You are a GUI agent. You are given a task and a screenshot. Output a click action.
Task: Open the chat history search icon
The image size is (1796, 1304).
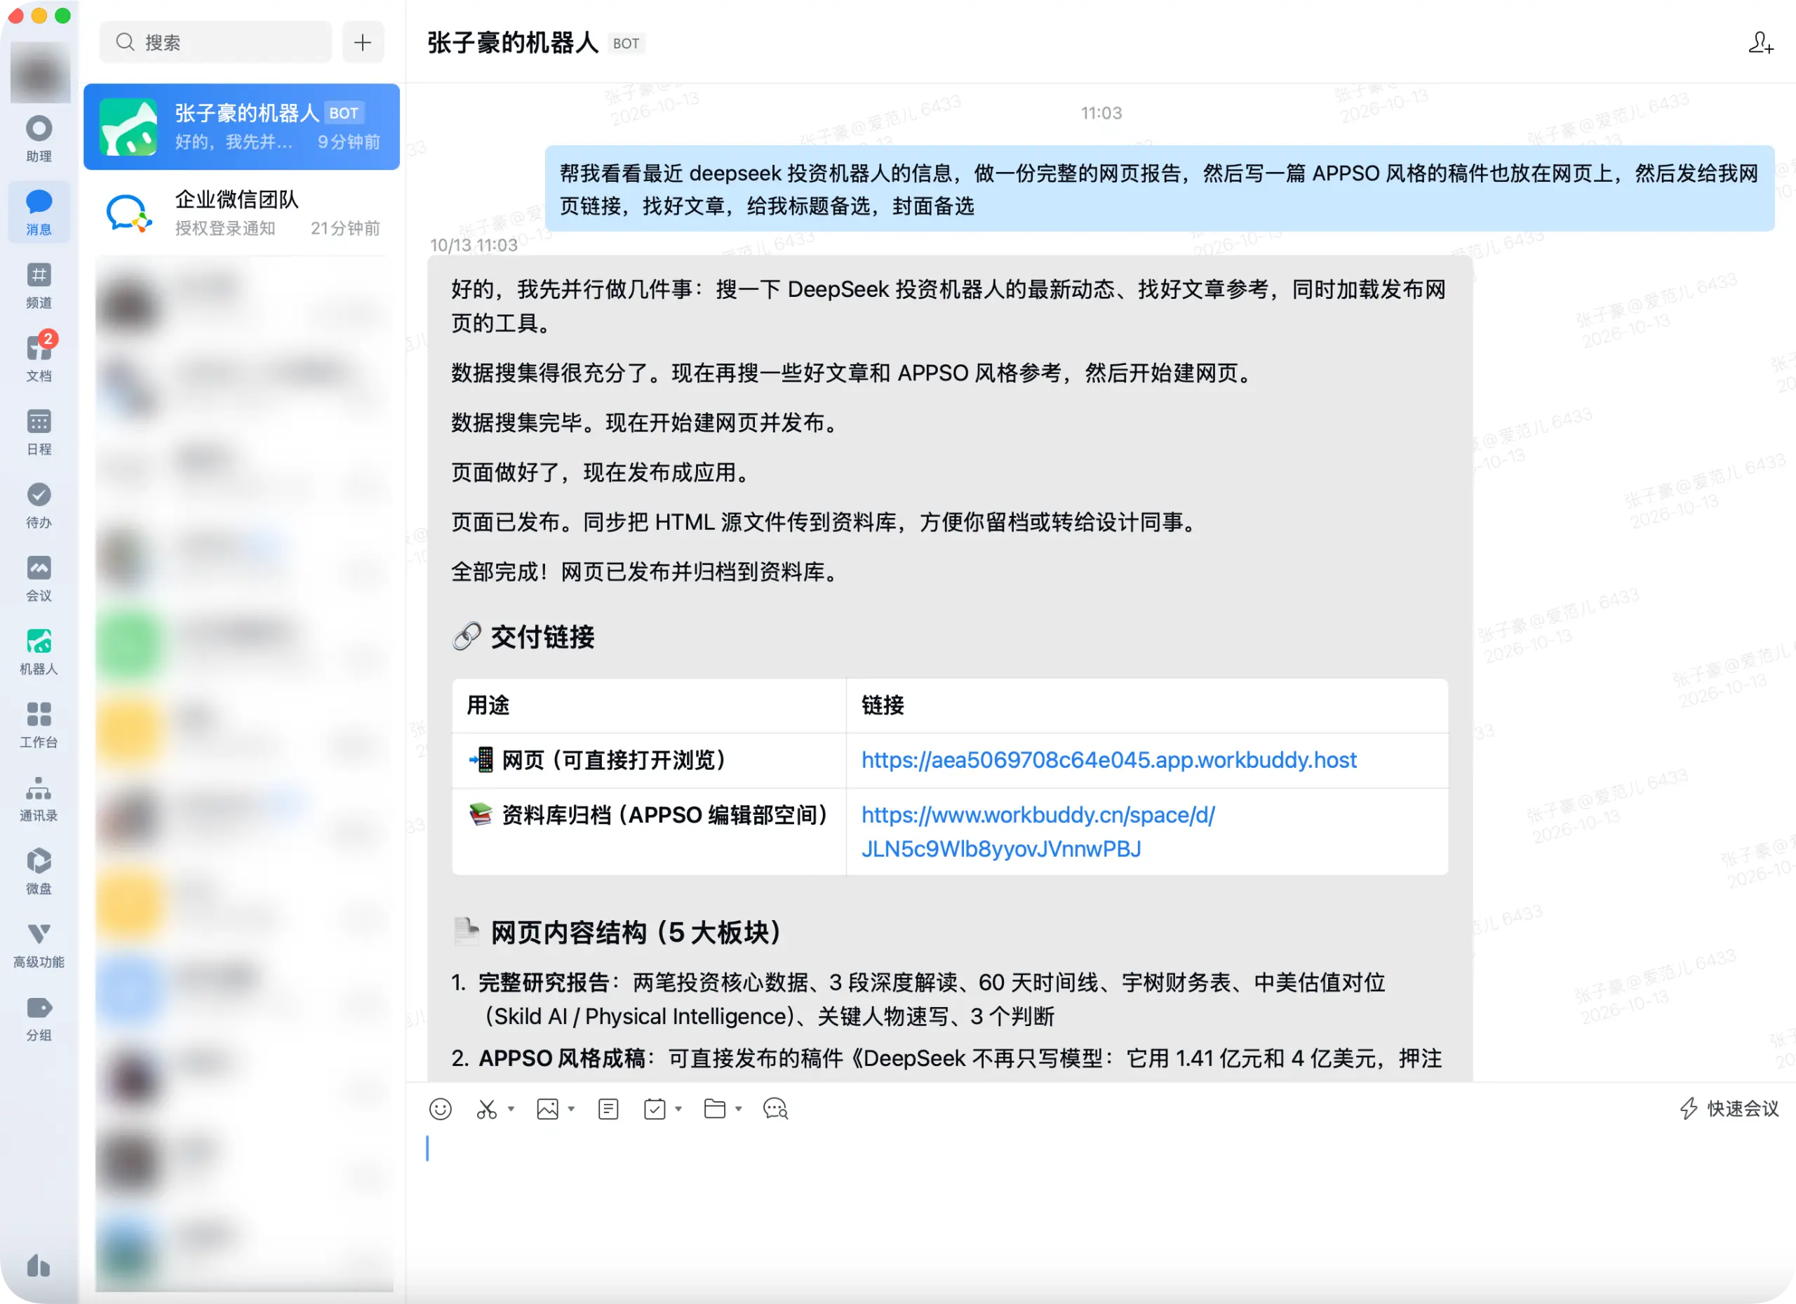click(775, 1108)
